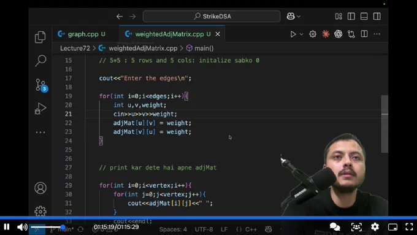This screenshot has width=417, height=235.
Task: Open the compare changes icon
Action: click(x=351, y=34)
